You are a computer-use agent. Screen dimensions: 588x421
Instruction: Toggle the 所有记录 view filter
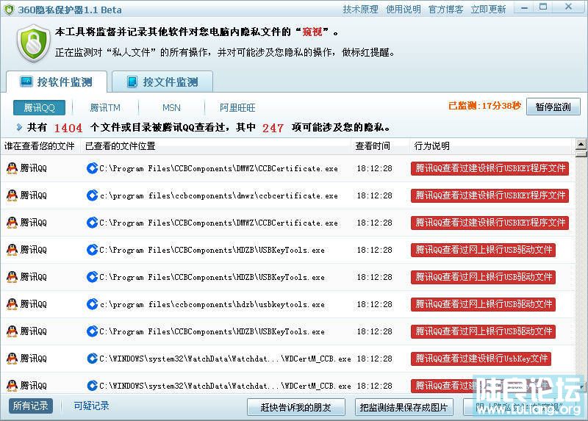pos(32,406)
